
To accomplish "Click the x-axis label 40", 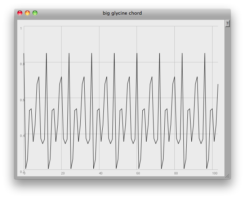I will [x=101, y=173].
